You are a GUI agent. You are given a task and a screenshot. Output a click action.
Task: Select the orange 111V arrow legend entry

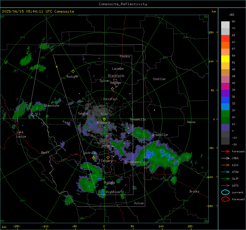[225, 165]
